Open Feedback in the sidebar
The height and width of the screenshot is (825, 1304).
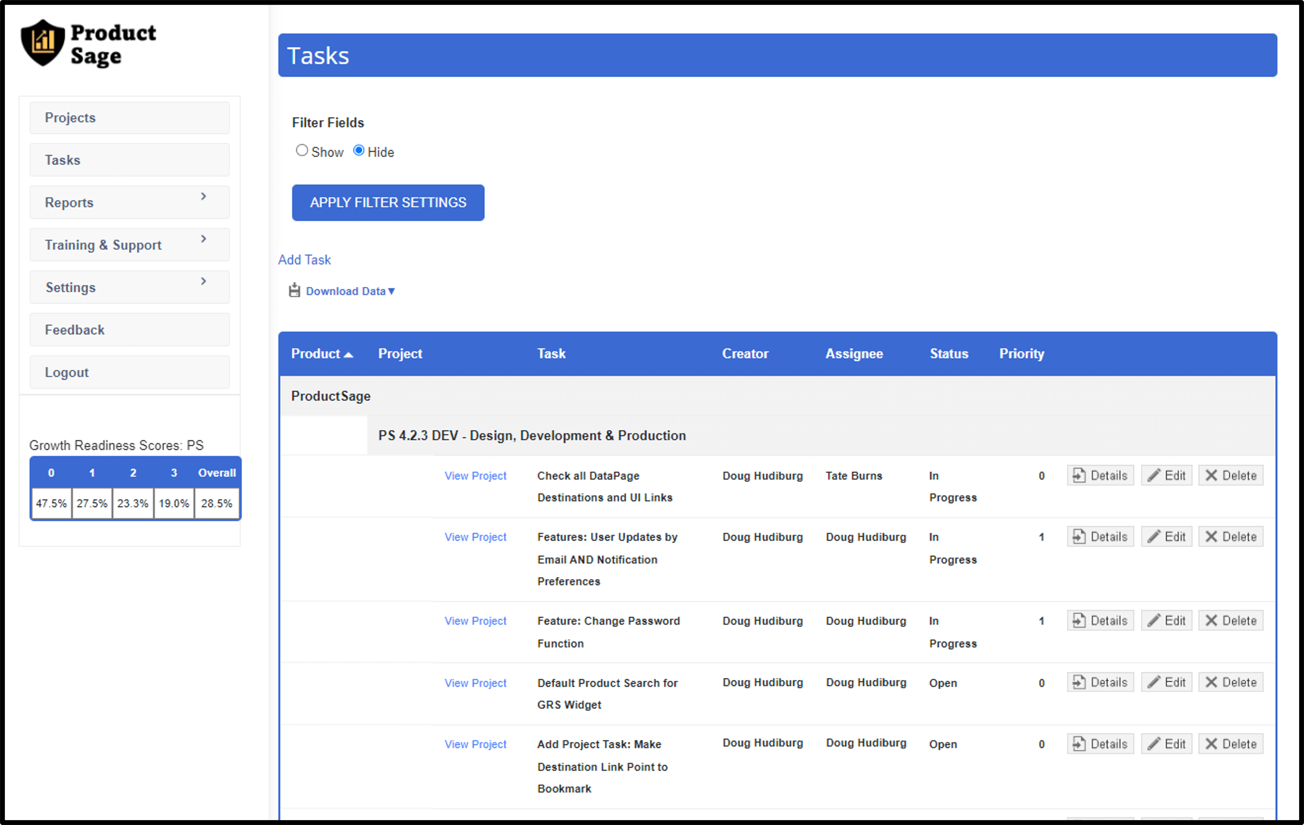point(129,330)
